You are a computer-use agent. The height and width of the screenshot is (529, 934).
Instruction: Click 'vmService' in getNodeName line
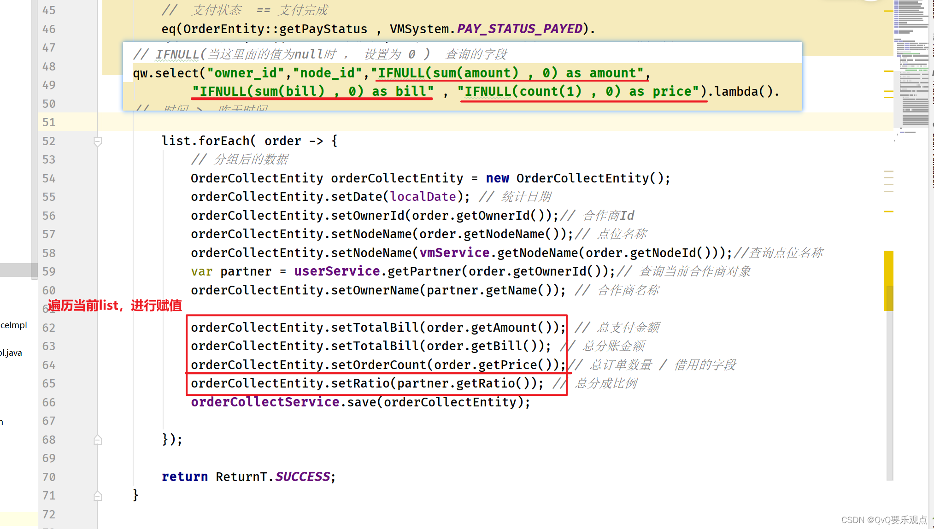coord(454,253)
